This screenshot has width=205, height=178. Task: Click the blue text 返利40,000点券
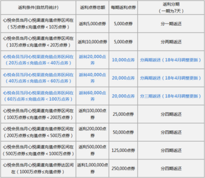92,78
